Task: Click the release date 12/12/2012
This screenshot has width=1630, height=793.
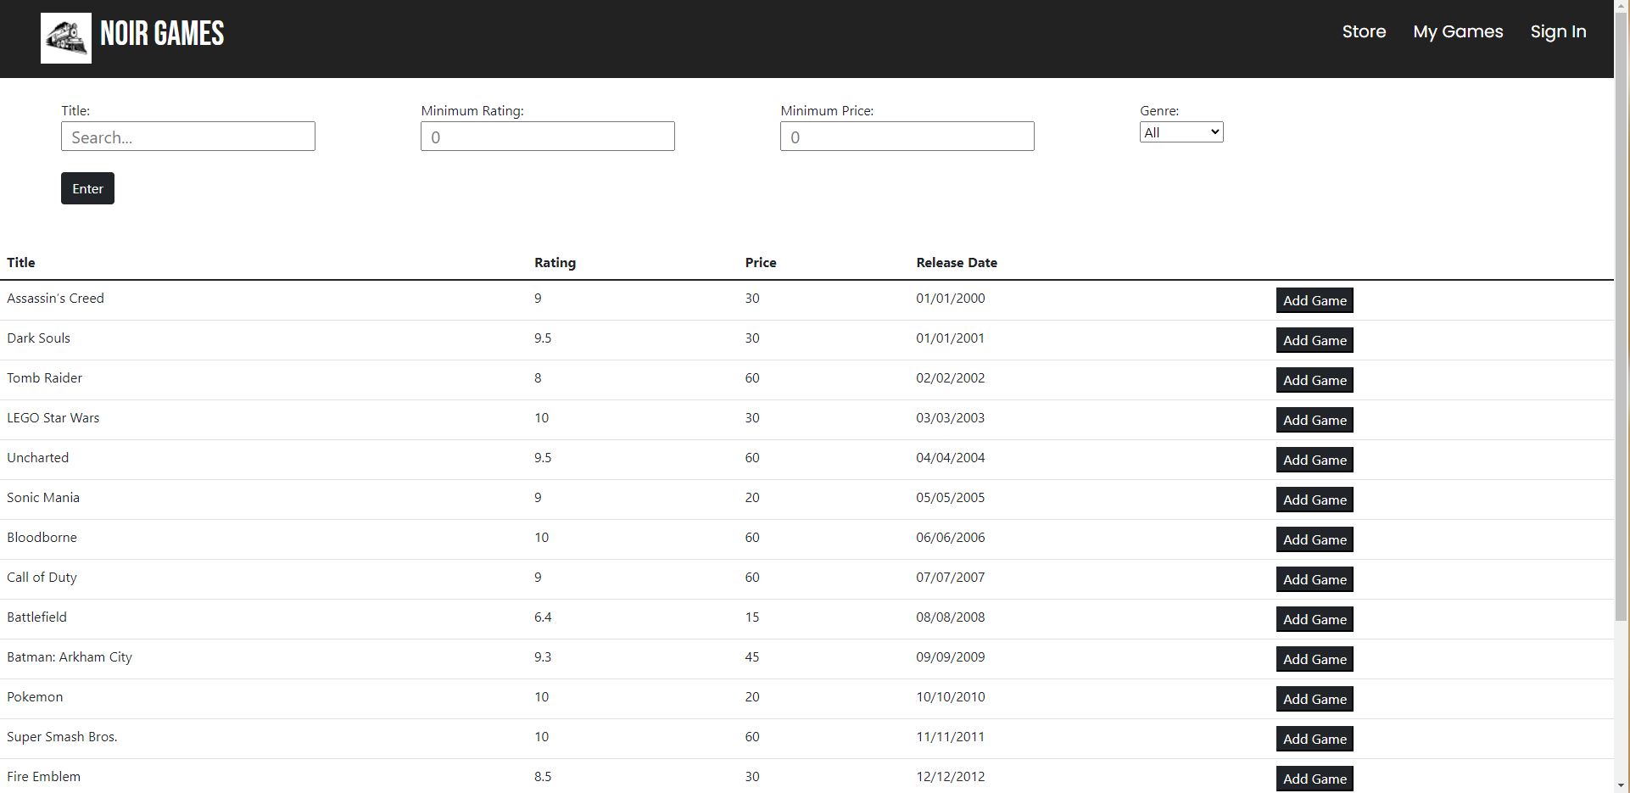Action: coord(951,777)
